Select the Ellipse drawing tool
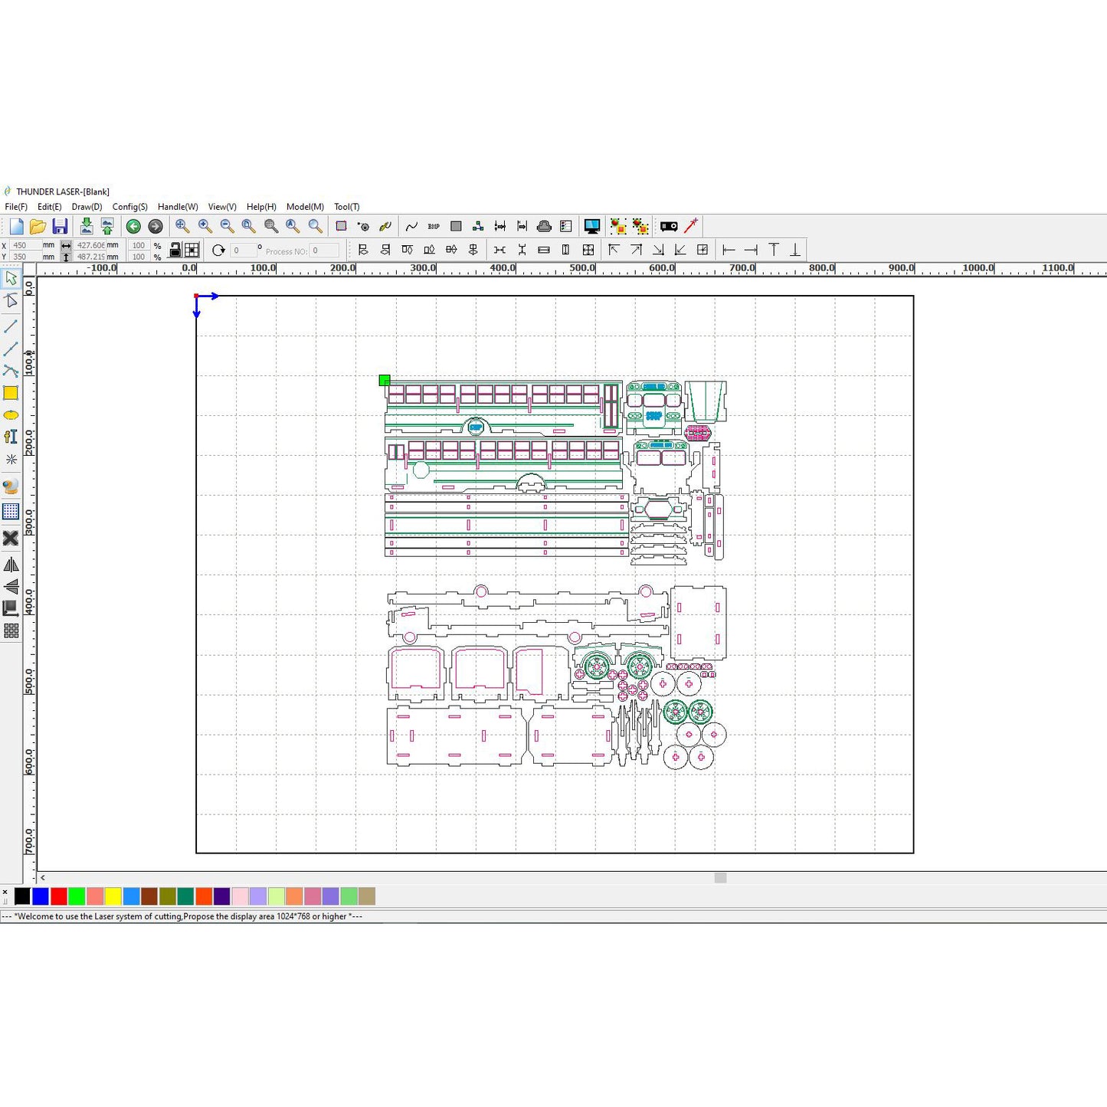Screen dimensions: 1107x1107 pyautogui.click(x=11, y=415)
